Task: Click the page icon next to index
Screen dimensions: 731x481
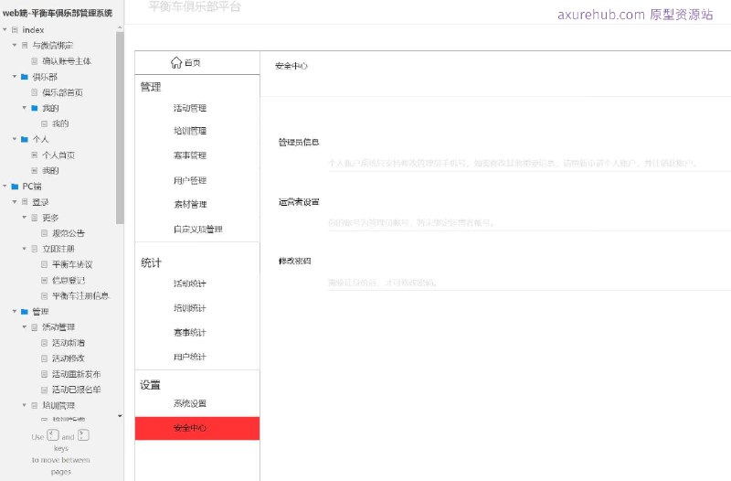Action: tap(15, 30)
